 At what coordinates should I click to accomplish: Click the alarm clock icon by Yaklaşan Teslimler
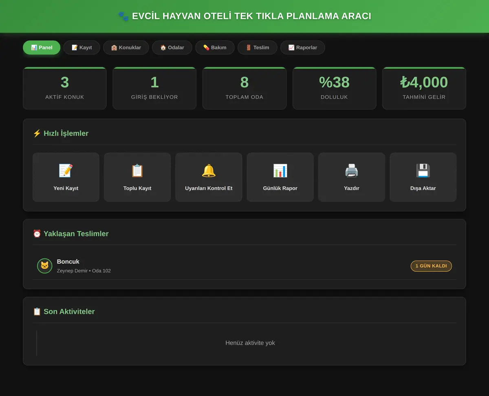[37, 234]
